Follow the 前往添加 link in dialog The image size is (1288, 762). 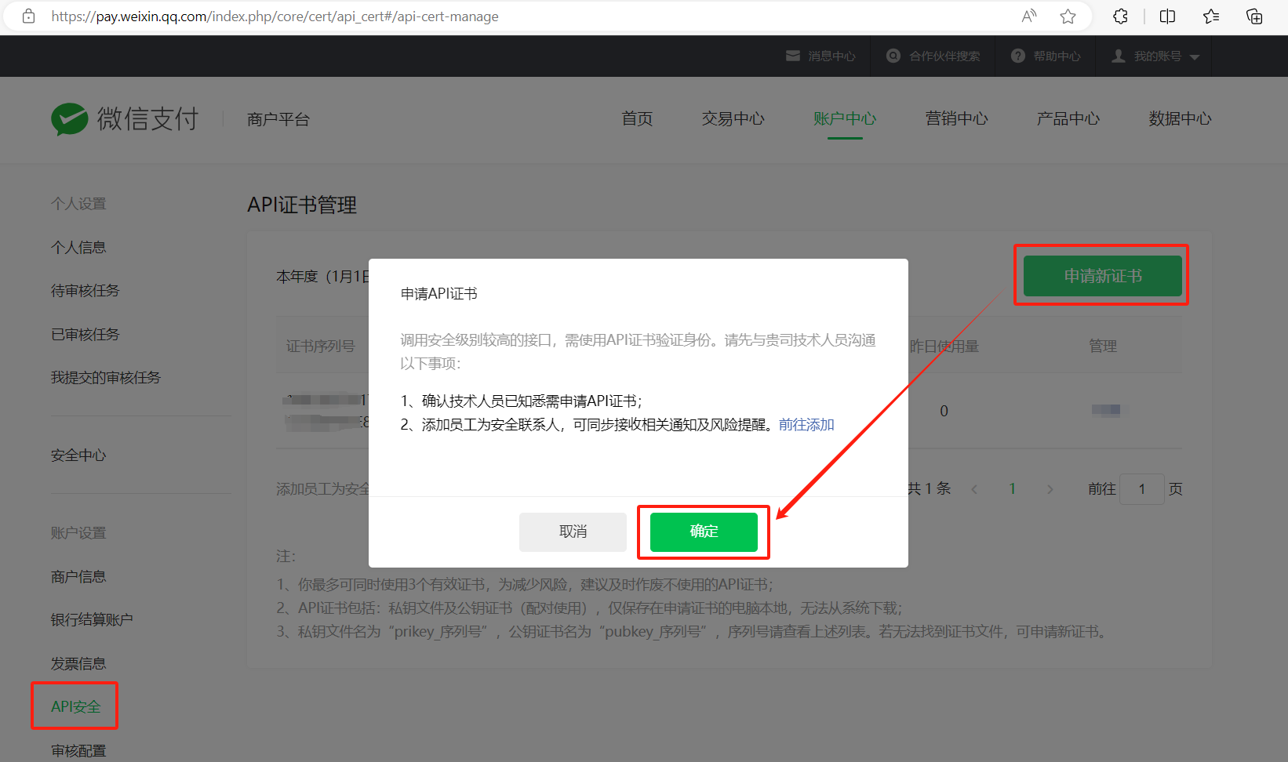point(806,424)
